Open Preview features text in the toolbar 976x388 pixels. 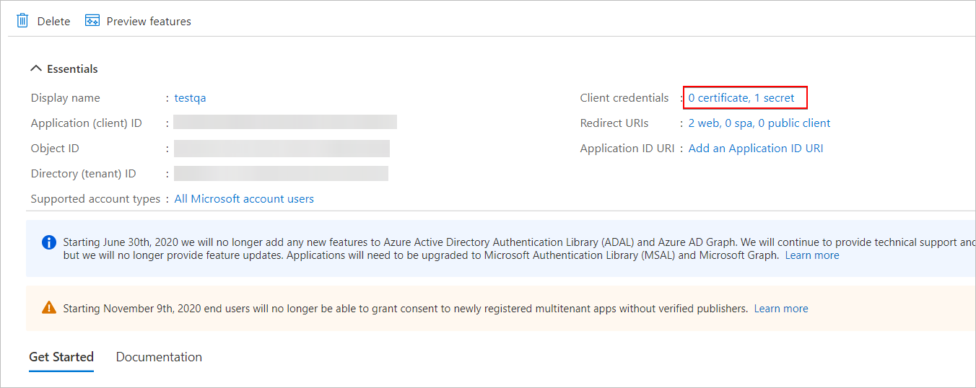point(149,22)
